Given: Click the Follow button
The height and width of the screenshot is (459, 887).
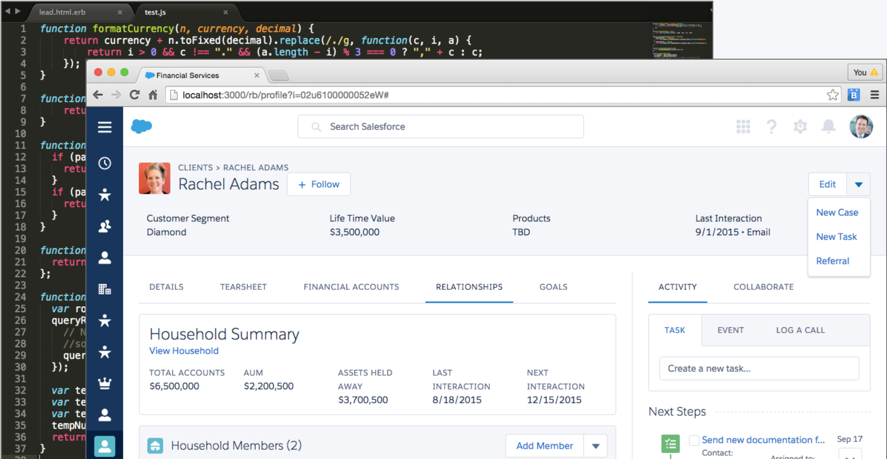Looking at the screenshot, I should [x=319, y=184].
